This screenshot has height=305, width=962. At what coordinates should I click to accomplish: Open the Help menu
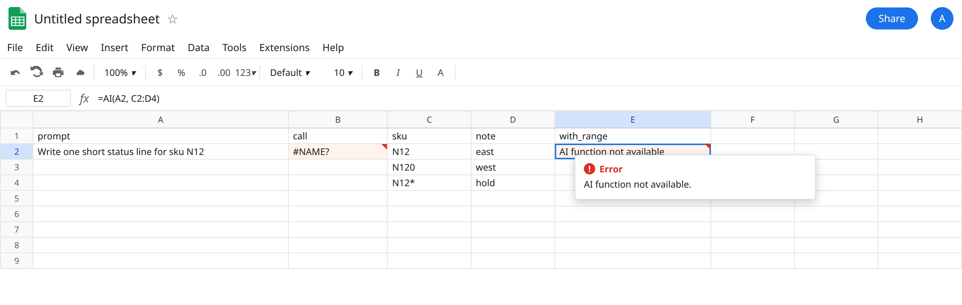(x=333, y=48)
